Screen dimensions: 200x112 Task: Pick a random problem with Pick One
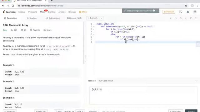tap(41, 111)
